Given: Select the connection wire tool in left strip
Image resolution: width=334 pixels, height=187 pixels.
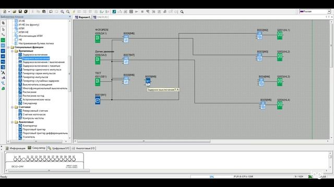Looking at the screenshot, I should (3, 35).
